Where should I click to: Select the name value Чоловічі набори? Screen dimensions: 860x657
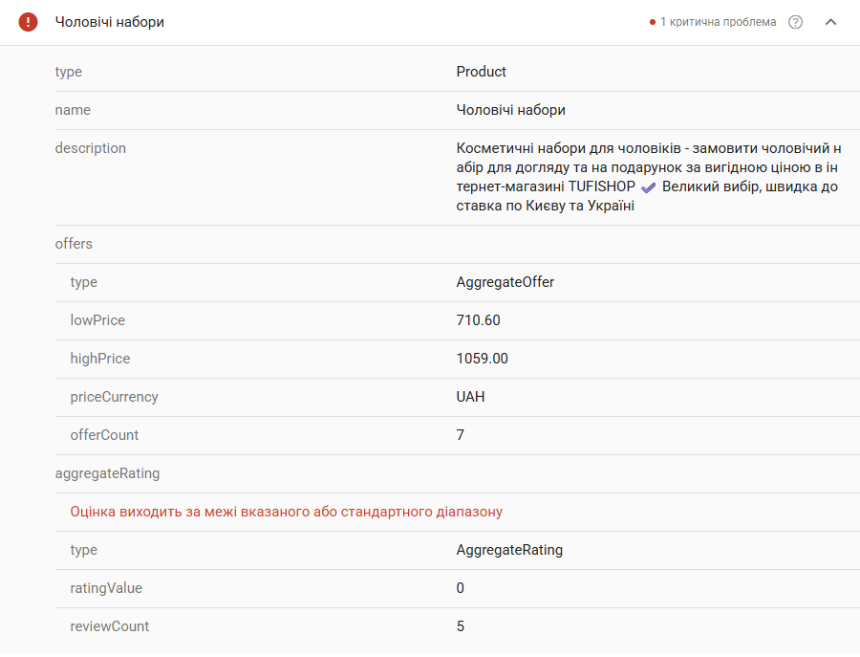pos(510,110)
